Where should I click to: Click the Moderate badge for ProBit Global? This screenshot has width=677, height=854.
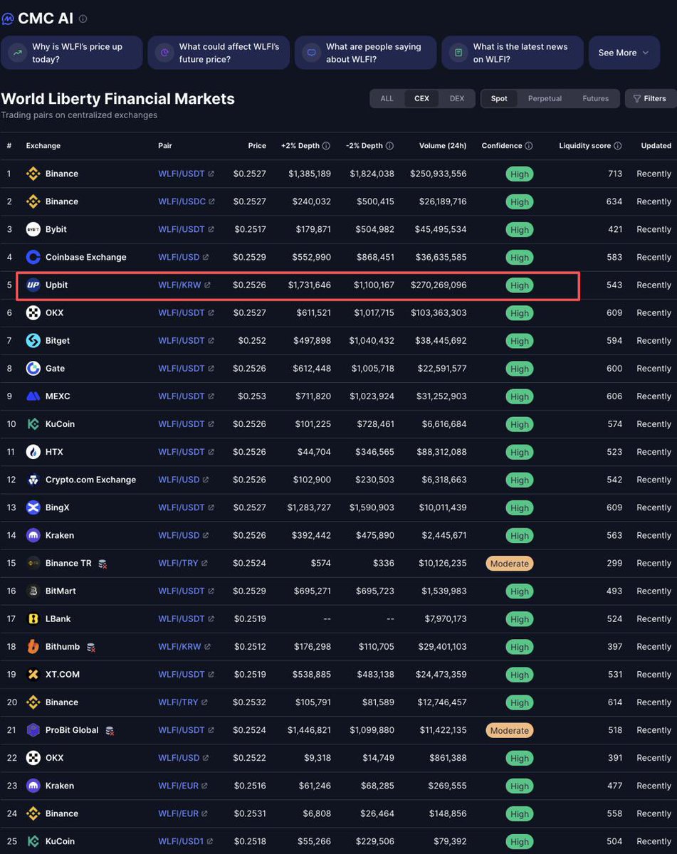pyautogui.click(x=510, y=730)
